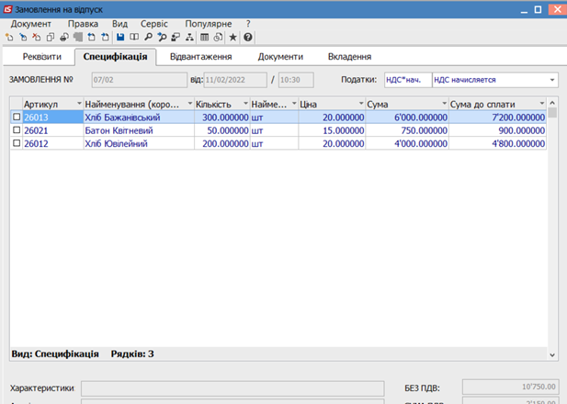Select the Хліб Бажанівський name cell
Screen dimensions: 567x404
click(x=139, y=118)
